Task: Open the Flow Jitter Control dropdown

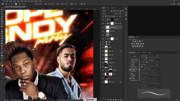Action: click(152, 68)
